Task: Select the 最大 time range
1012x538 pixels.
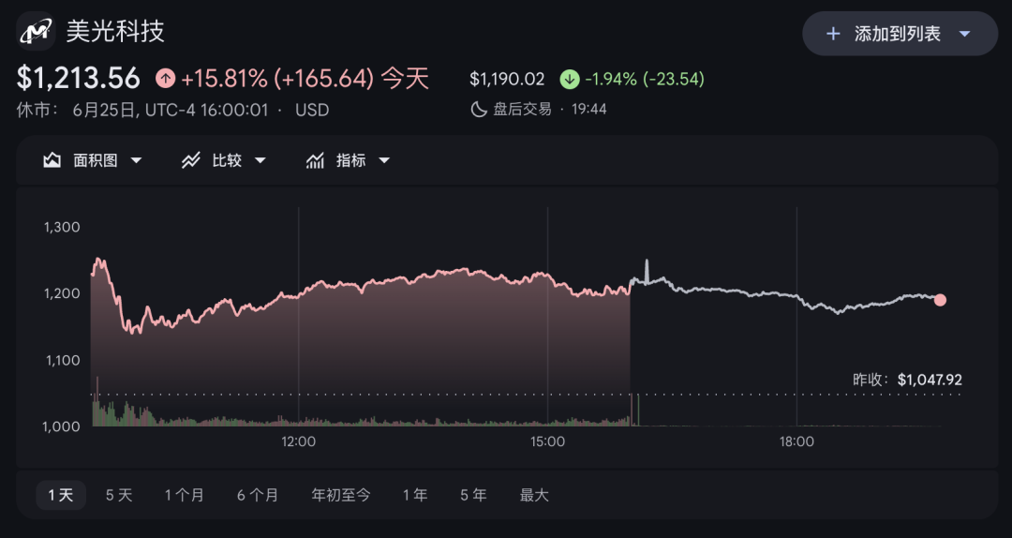Action: [534, 496]
